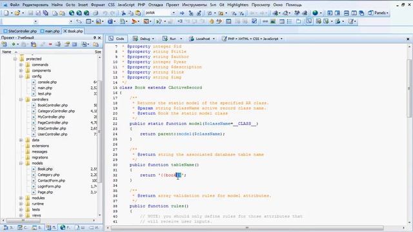Open the Отладка menu
The image size is (413, 232).
[x=156, y=5]
